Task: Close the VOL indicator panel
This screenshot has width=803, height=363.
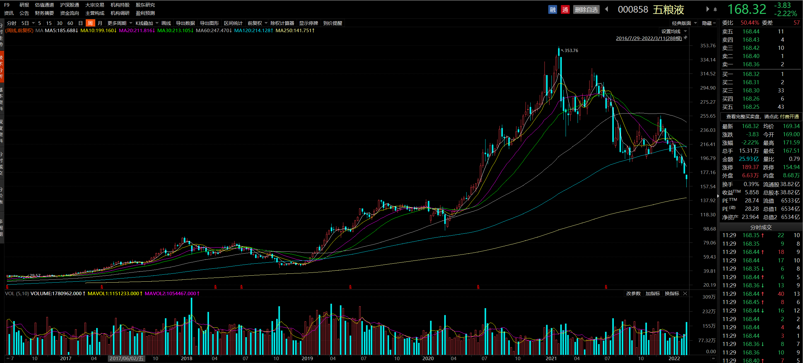Action: 685,294
